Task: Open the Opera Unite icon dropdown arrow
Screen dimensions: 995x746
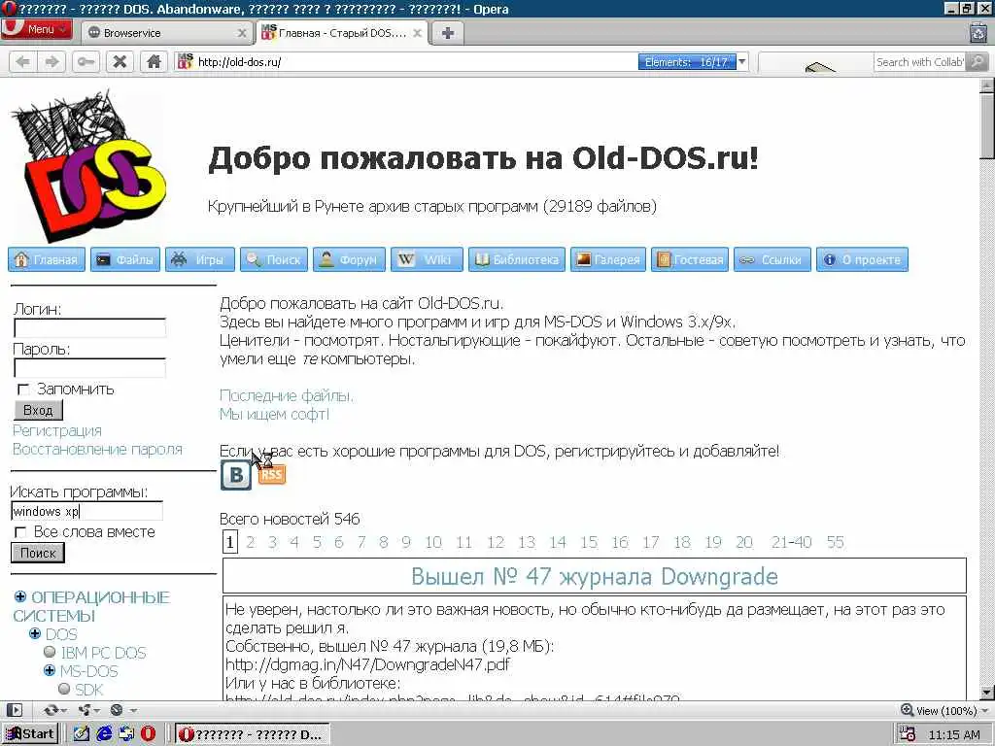Action: pyautogui.click(x=98, y=710)
